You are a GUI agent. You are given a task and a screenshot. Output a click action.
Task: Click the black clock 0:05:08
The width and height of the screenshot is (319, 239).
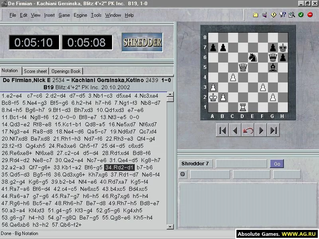tap(87, 43)
